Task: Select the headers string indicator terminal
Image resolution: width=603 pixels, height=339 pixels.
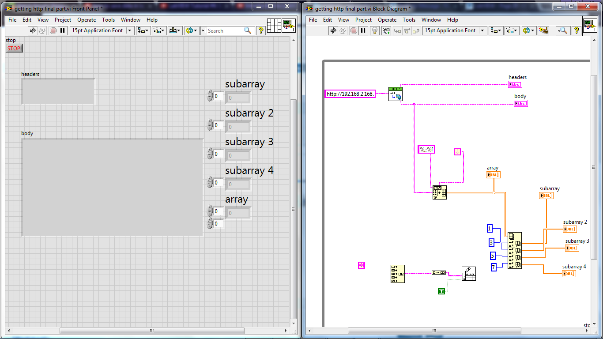Action: tap(515, 84)
